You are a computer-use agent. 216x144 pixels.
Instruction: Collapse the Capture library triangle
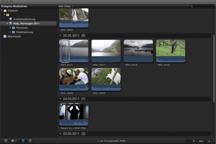2,10
